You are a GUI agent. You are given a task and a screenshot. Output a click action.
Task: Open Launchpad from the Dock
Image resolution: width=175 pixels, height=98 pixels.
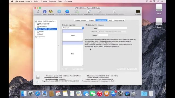(x=31, y=94)
